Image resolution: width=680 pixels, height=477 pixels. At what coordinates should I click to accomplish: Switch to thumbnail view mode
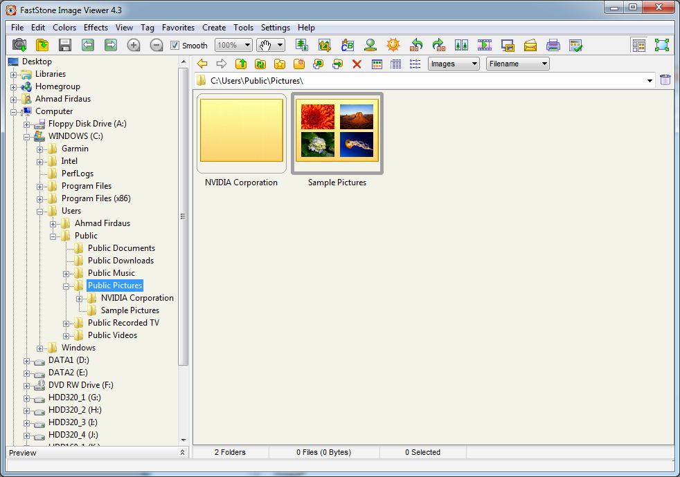377,64
